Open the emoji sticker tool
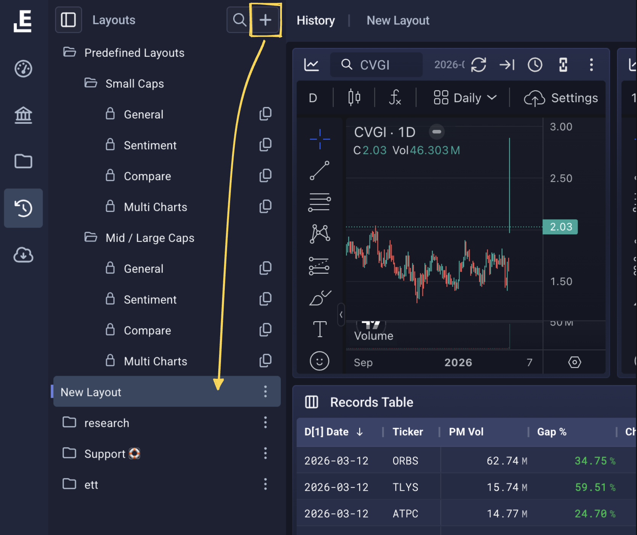The height and width of the screenshot is (535, 637). [x=319, y=361]
